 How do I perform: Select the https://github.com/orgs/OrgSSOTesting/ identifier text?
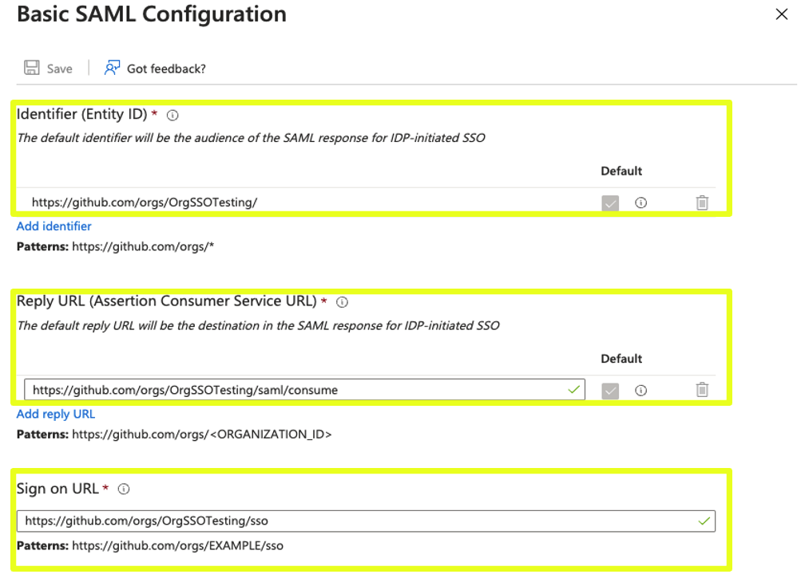pyautogui.click(x=145, y=203)
